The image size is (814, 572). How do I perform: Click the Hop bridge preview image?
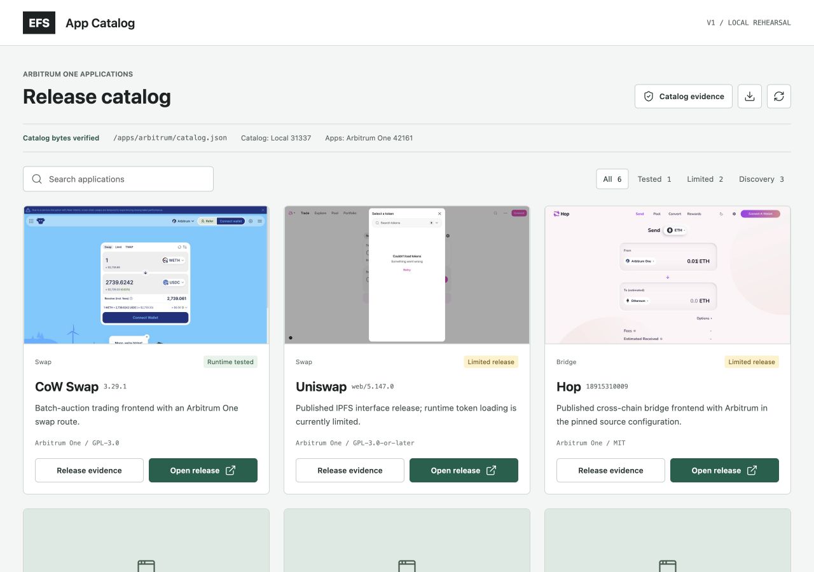[x=668, y=275]
